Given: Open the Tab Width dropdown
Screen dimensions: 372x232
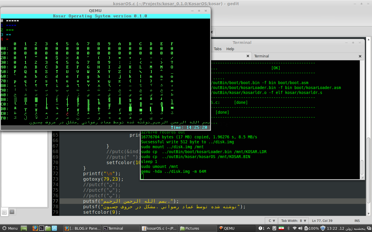Looking at the screenshot, I should [294, 221].
